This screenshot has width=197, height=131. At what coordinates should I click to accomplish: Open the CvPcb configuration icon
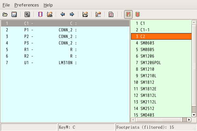point(27,14)
